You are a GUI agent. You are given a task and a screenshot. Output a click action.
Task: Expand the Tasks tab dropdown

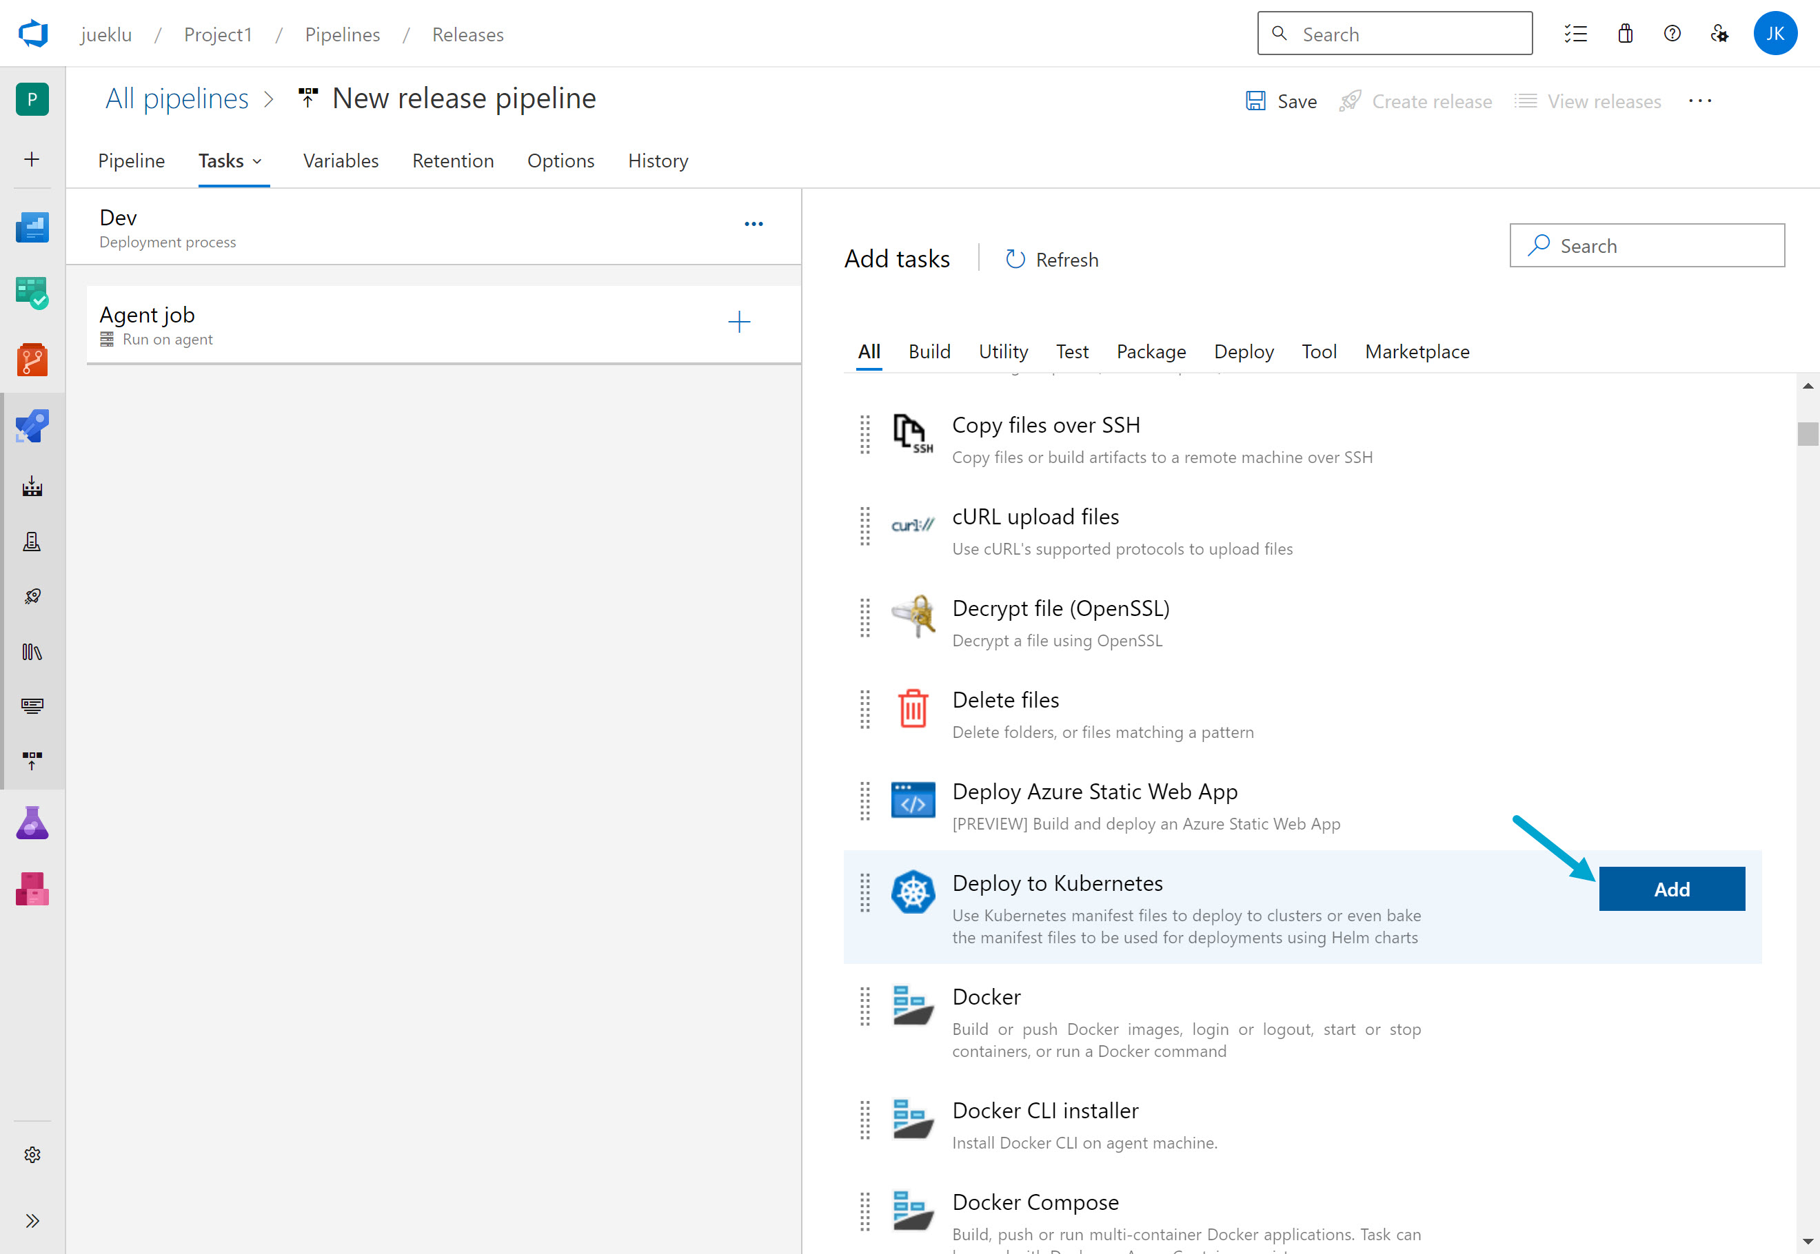(257, 161)
